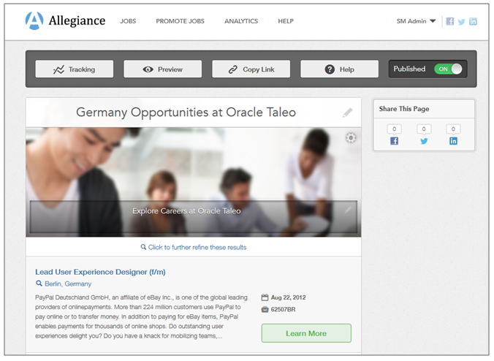Click to further refine these results

pos(194,247)
